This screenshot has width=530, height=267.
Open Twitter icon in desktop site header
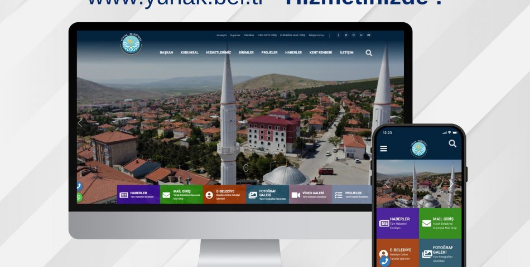click(346, 35)
